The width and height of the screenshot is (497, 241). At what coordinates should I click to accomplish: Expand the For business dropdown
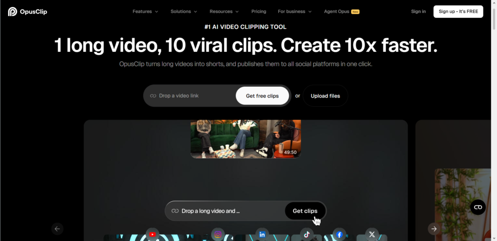[295, 12]
